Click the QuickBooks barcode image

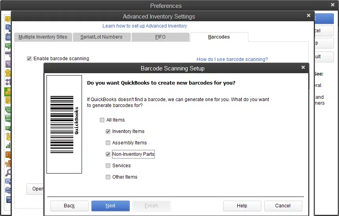[64, 124]
